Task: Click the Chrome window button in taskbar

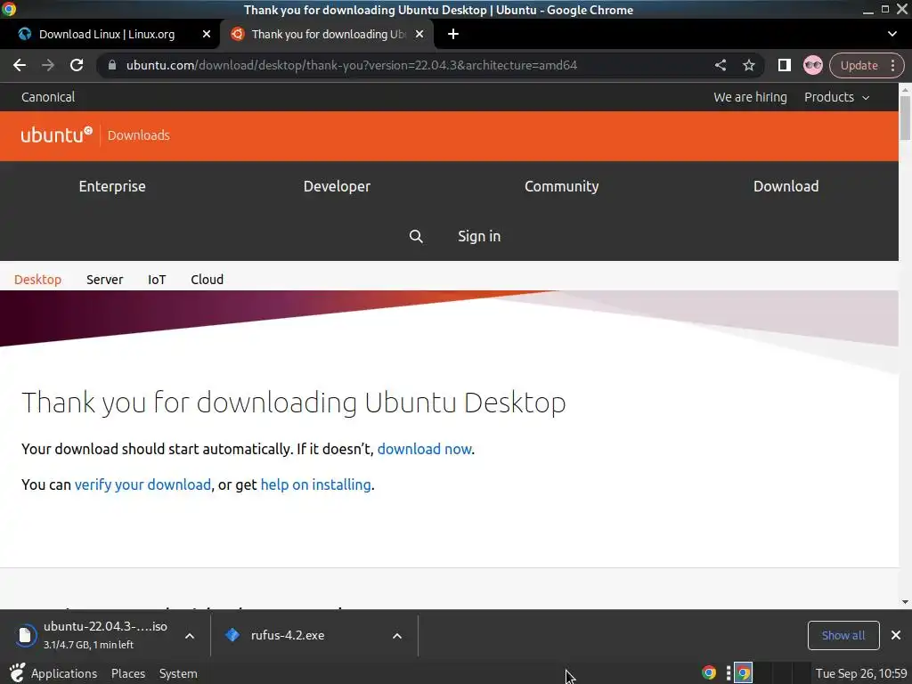Action: click(x=743, y=673)
